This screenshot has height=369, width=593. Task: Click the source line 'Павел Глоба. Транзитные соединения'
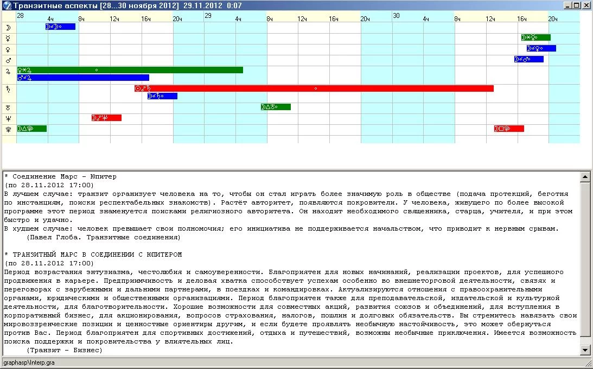[103, 238]
